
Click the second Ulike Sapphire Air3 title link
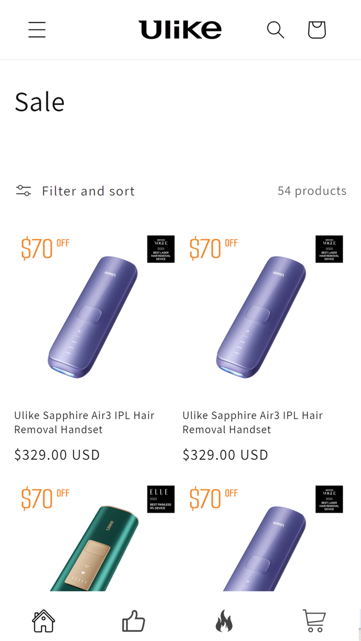(x=252, y=423)
